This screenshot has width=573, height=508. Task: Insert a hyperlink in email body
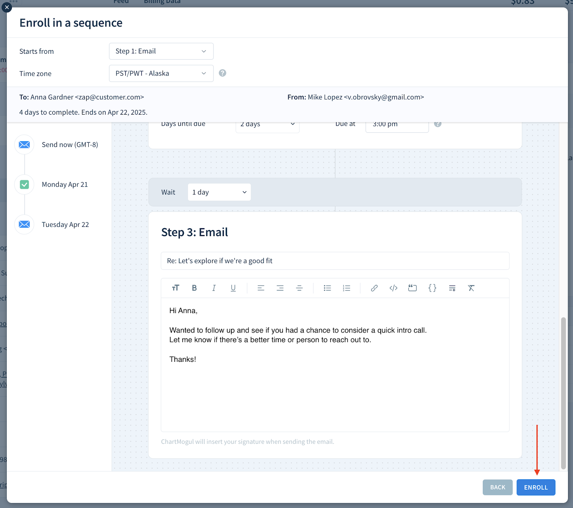pos(374,288)
